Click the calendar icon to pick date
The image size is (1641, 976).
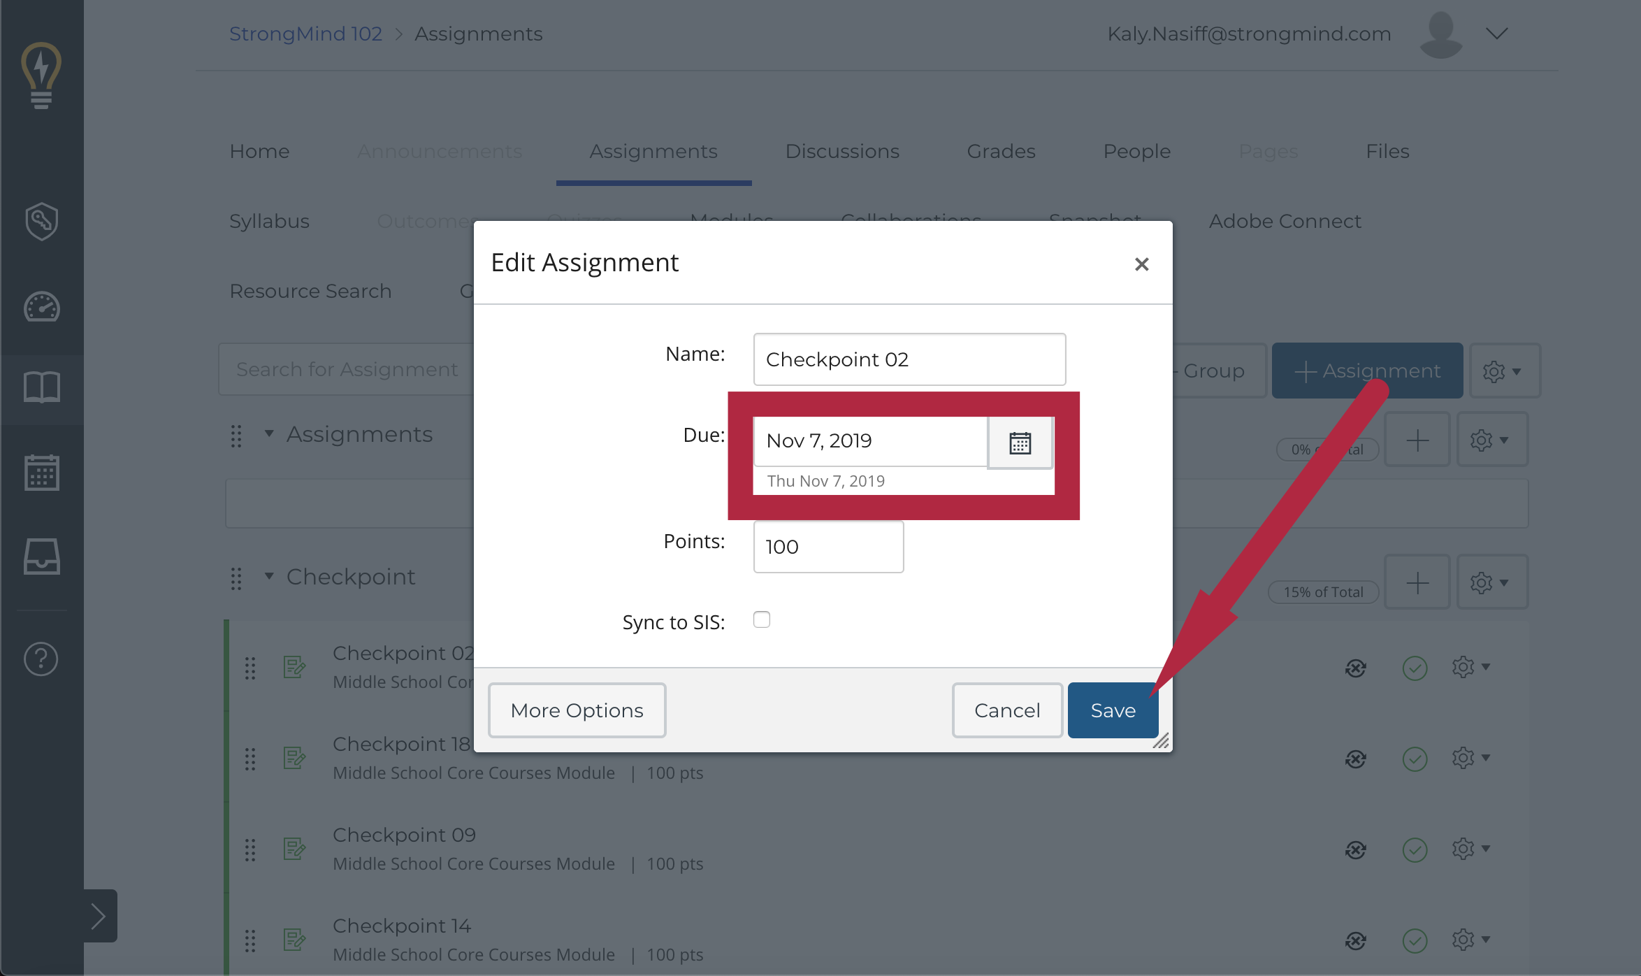pyautogui.click(x=1018, y=442)
